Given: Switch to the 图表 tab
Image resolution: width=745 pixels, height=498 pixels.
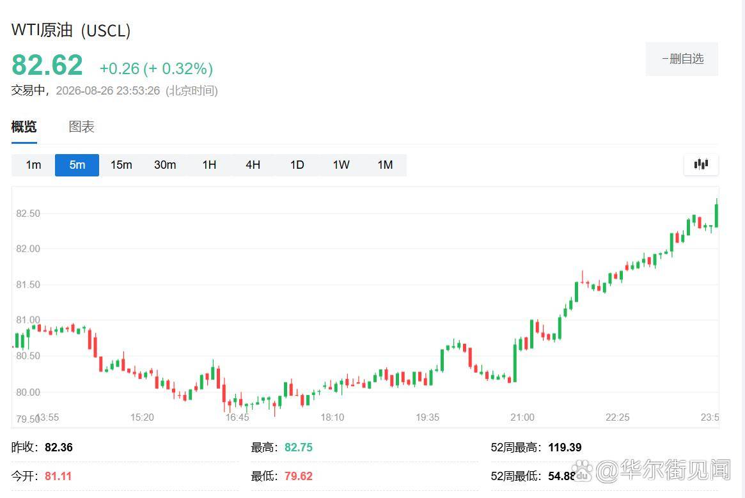Looking at the screenshot, I should pyautogui.click(x=82, y=127).
